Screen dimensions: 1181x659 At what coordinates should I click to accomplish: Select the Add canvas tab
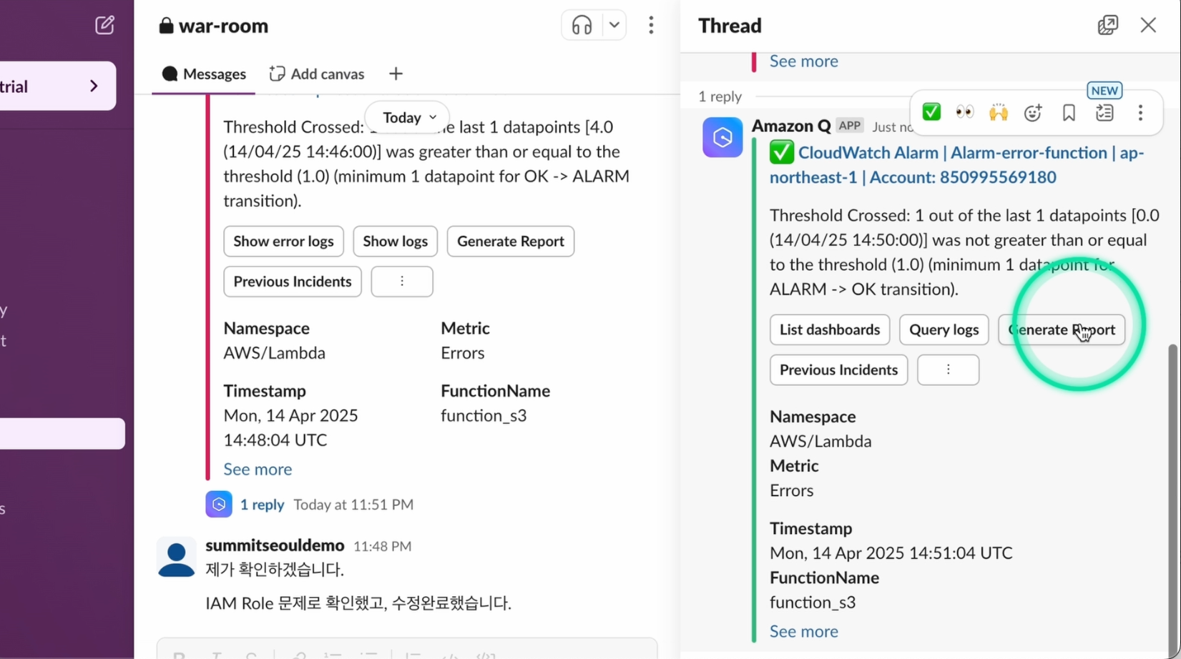(317, 74)
